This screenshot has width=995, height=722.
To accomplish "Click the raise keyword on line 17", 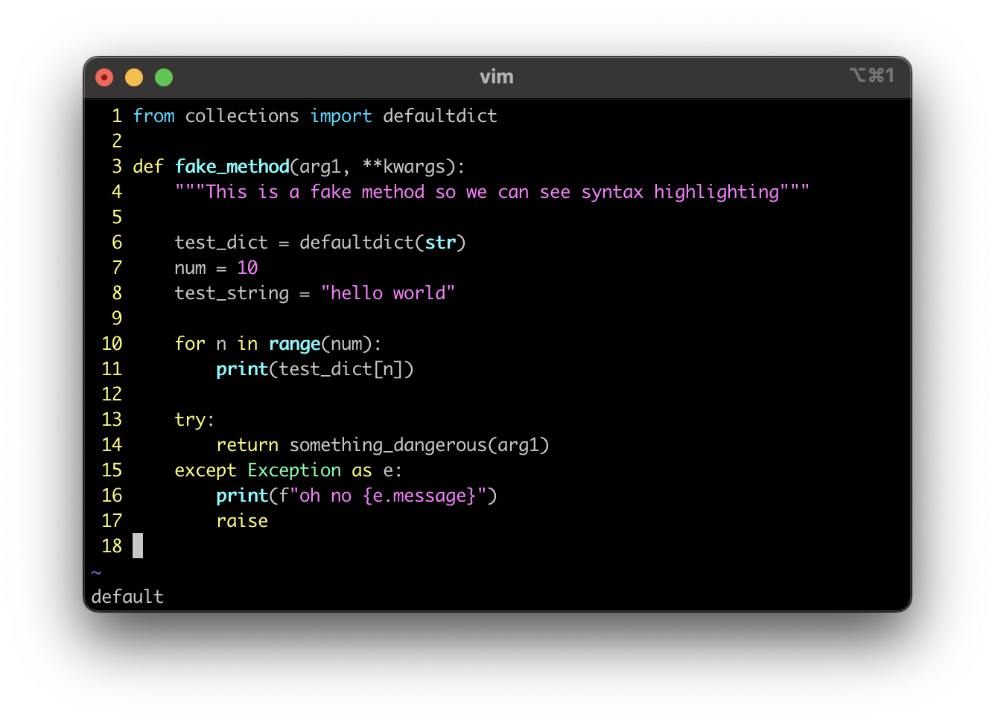I will click(241, 520).
